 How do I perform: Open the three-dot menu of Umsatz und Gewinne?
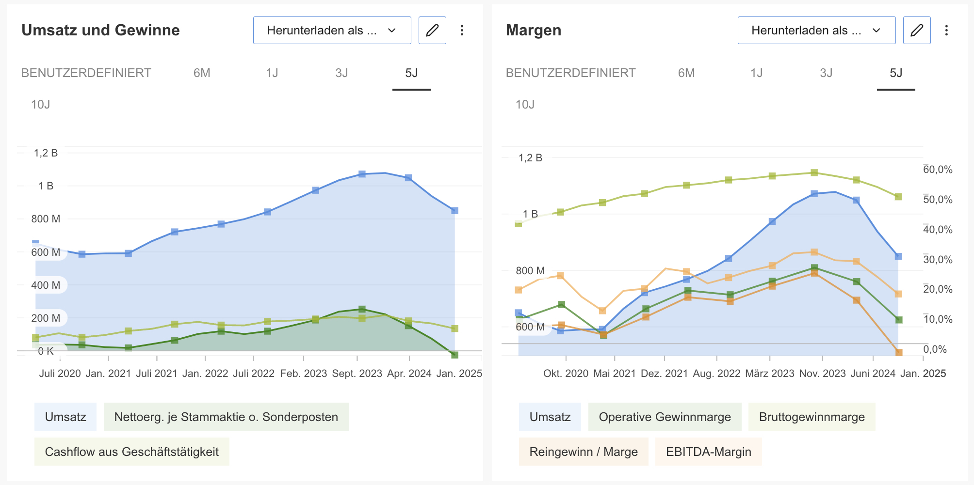[462, 30]
